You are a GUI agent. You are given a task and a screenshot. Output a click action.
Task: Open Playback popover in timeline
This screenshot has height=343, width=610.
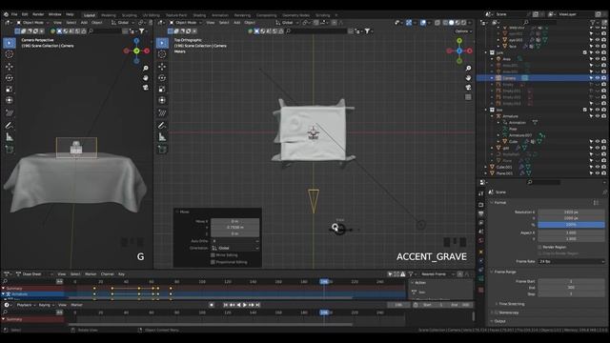pyautogui.click(x=26, y=305)
